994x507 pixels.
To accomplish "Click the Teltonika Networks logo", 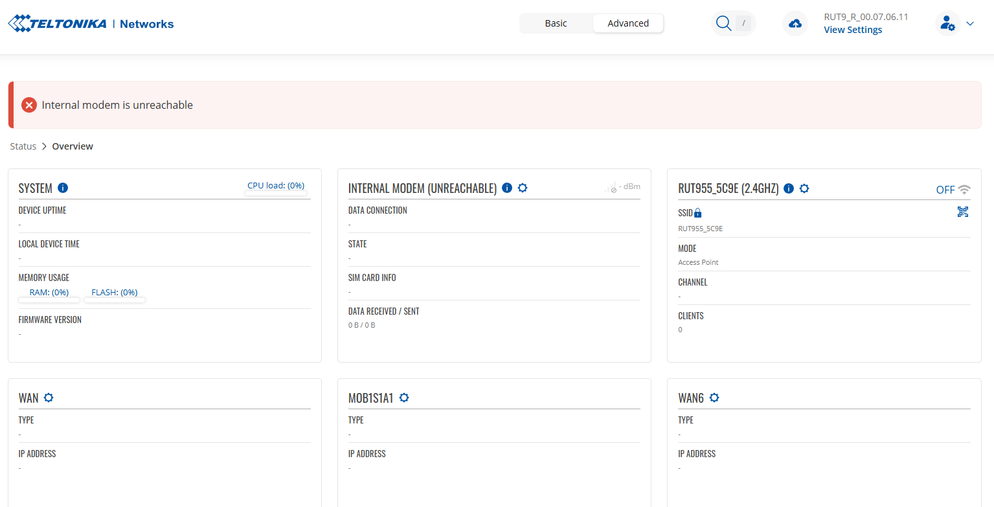I will pyautogui.click(x=91, y=24).
